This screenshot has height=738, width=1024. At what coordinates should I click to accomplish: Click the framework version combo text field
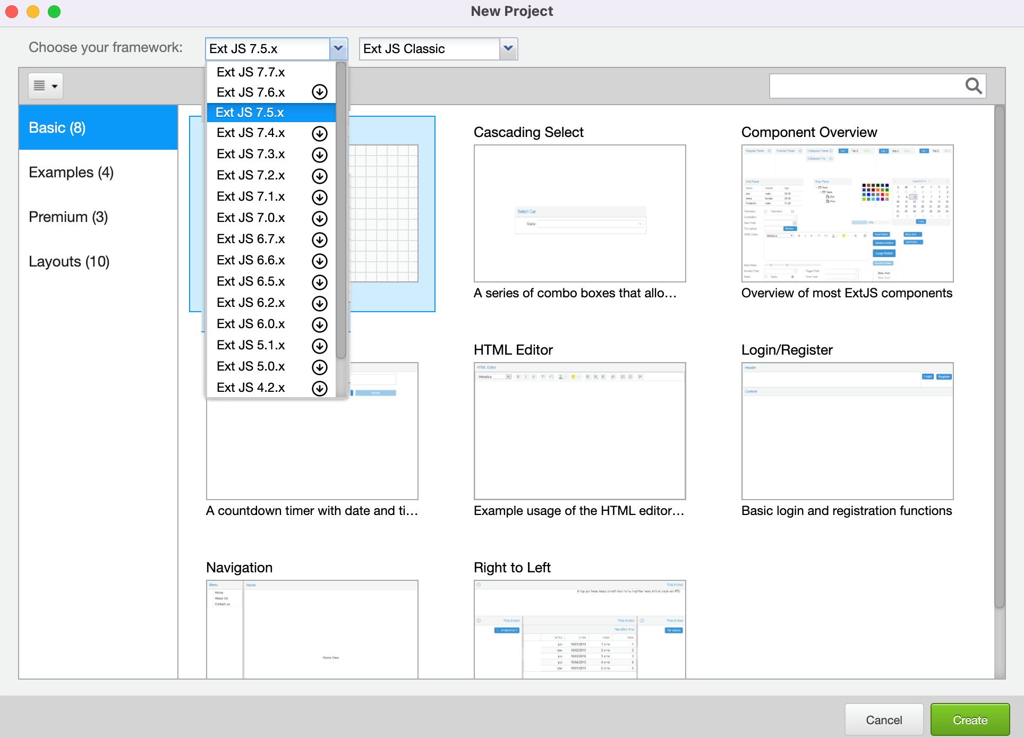[x=267, y=49]
